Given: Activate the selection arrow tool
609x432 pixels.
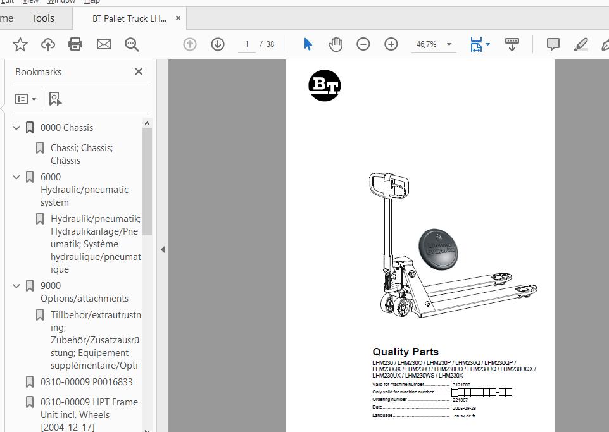Looking at the screenshot, I should pos(308,44).
